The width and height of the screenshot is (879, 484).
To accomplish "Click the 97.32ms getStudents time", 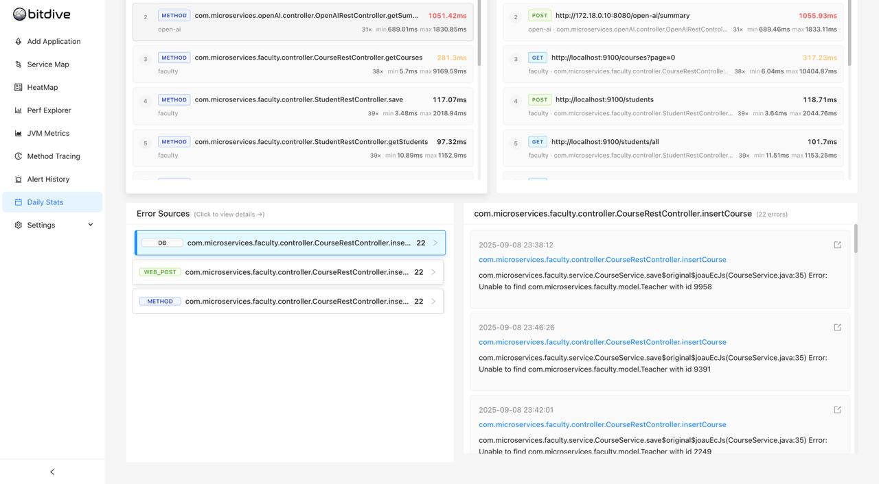I will (x=452, y=142).
